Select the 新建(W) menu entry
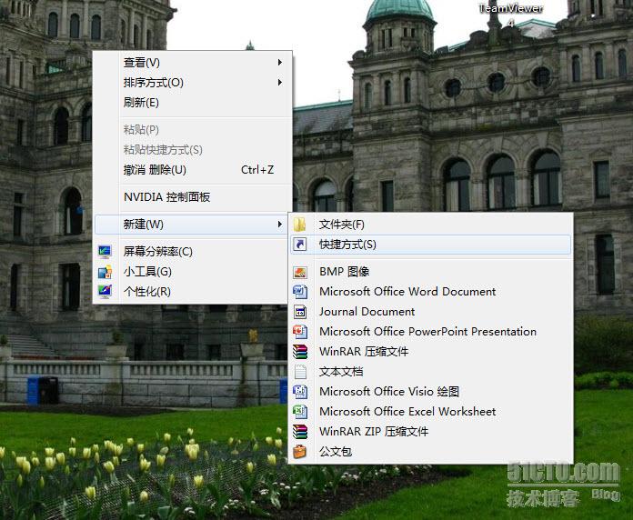The height and width of the screenshot is (520, 633). [192, 225]
